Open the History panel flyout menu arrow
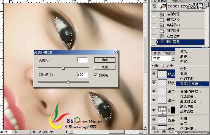Screen dimensions: 210x135 (x=207, y=1)
